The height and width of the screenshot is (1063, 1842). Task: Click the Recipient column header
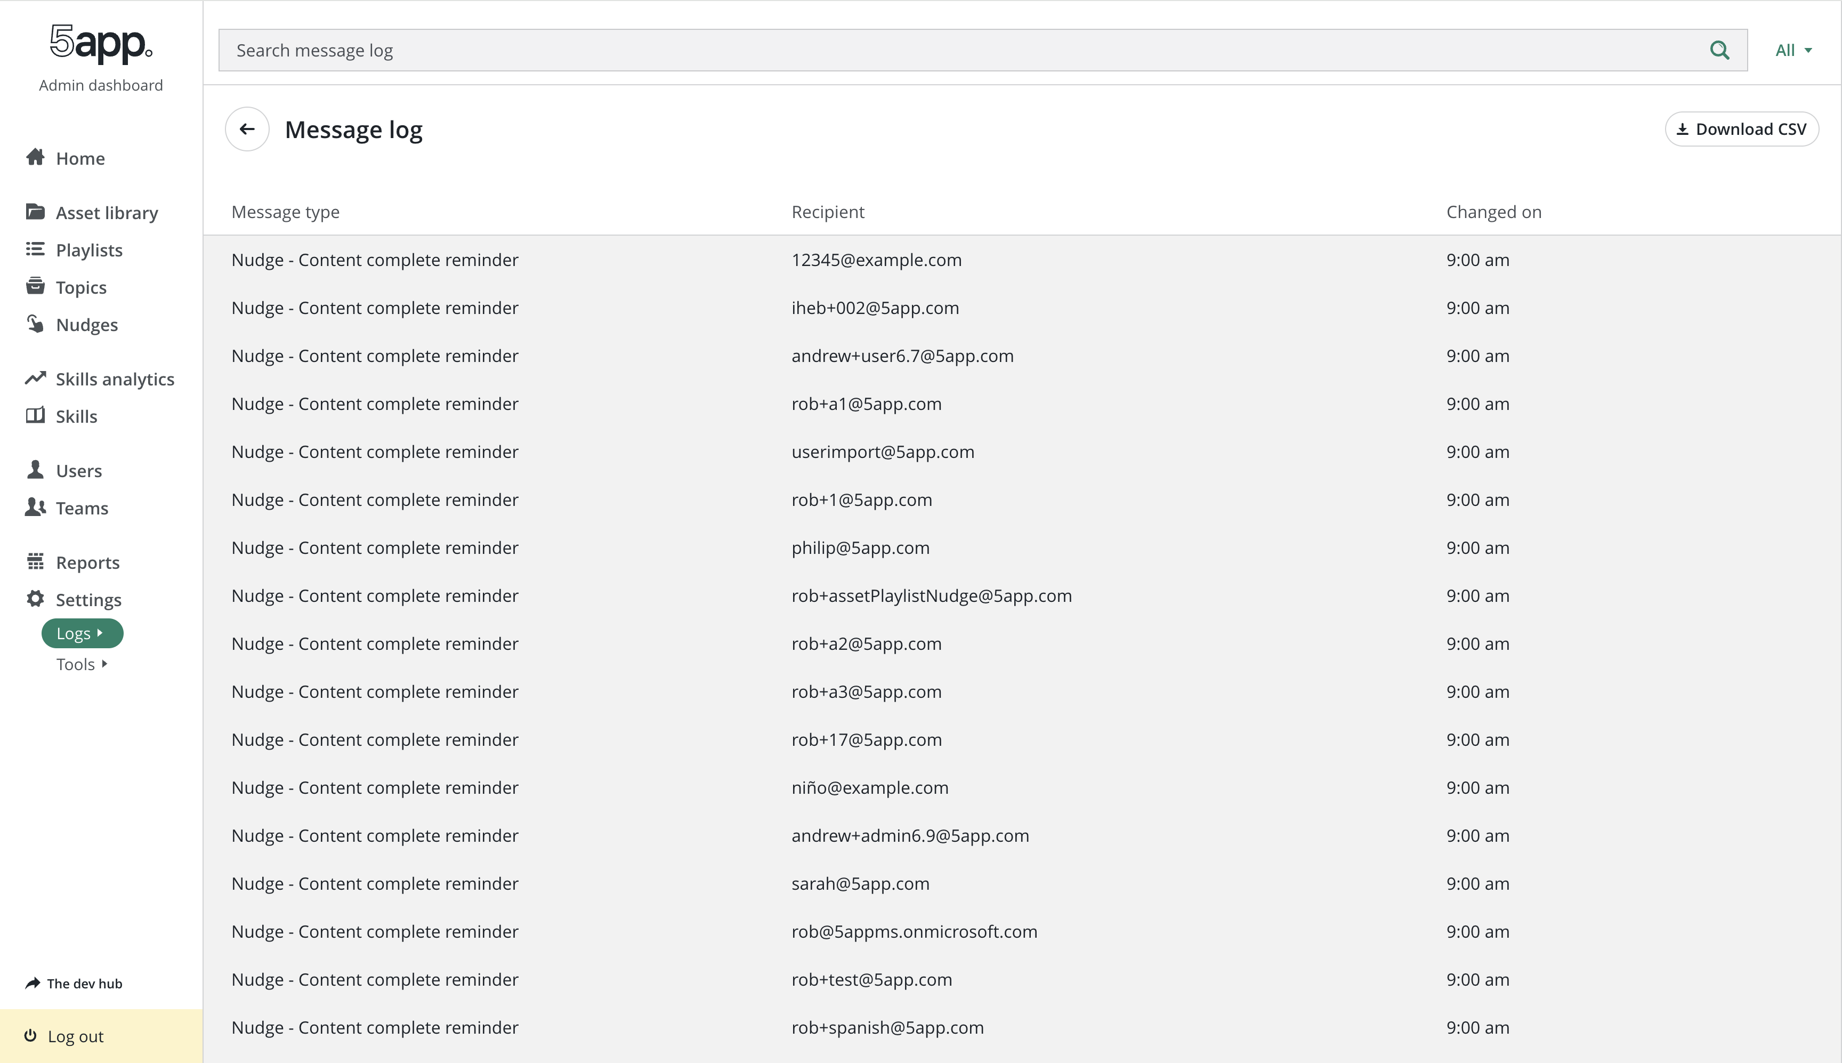tap(828, 212)
